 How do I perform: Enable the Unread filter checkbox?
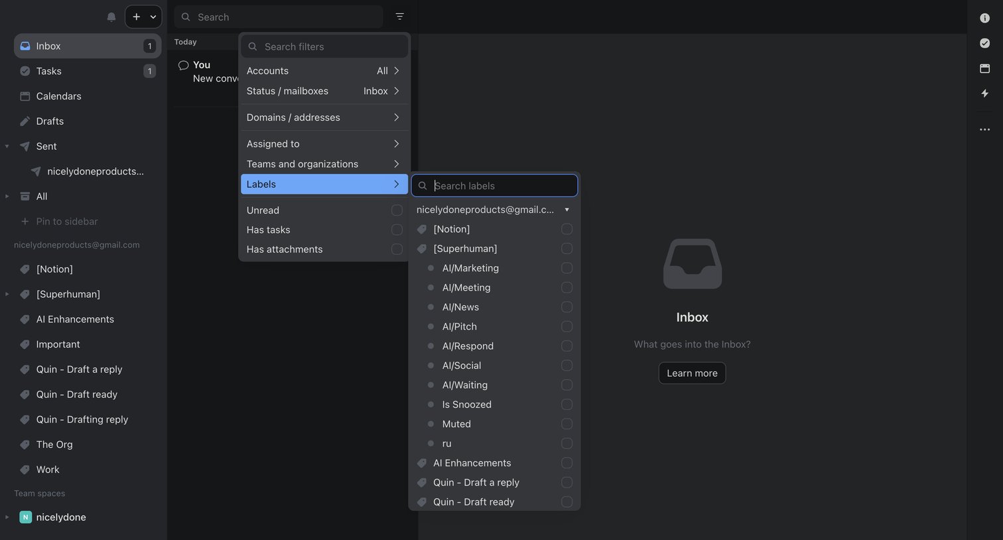click(x=397, y=210)
